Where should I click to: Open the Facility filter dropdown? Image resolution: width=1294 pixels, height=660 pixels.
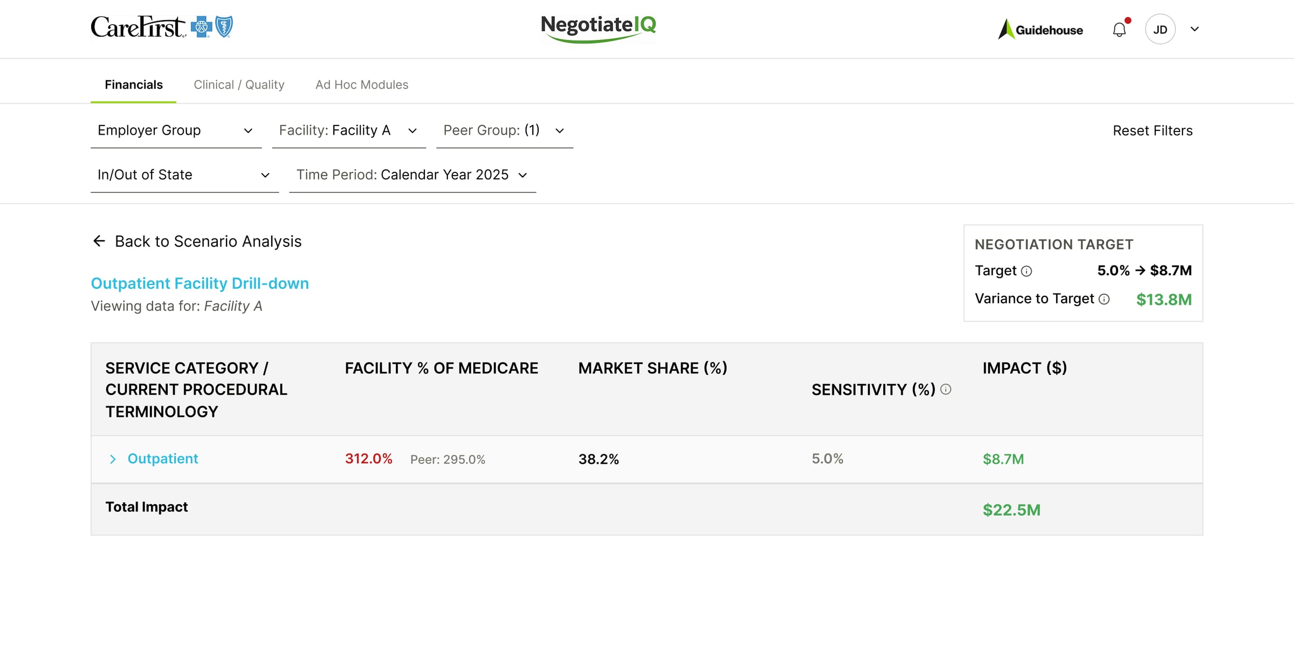click(x=348, y=130)
